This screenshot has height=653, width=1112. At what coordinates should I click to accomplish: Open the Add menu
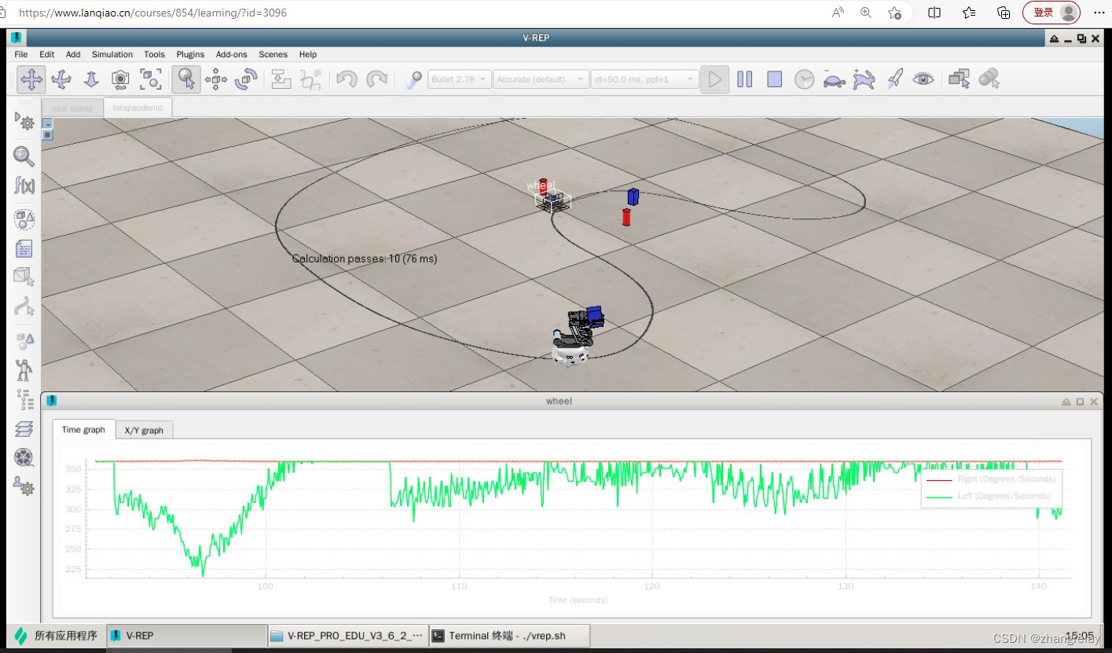click(x=73, y=54)
